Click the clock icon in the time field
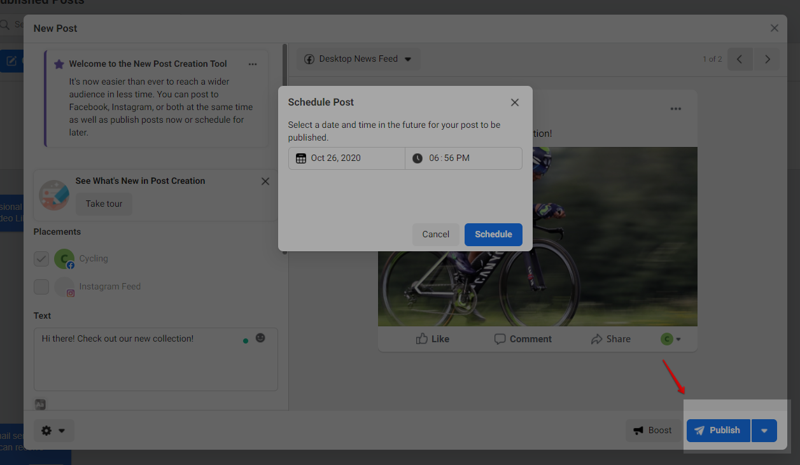The image size is (800, 465). (x=417, y=158)
